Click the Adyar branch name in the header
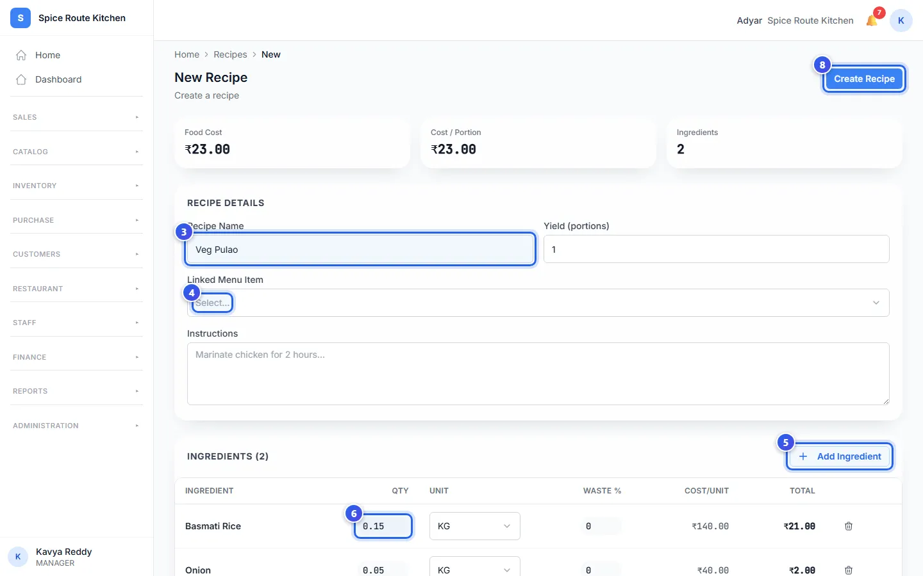This screenshot has width=923, height=576. pos(749,20)
